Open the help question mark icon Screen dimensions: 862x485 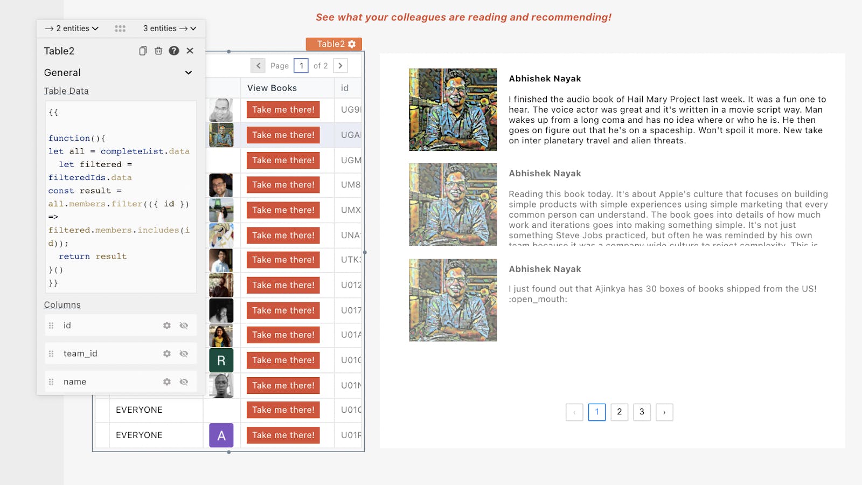174,51
